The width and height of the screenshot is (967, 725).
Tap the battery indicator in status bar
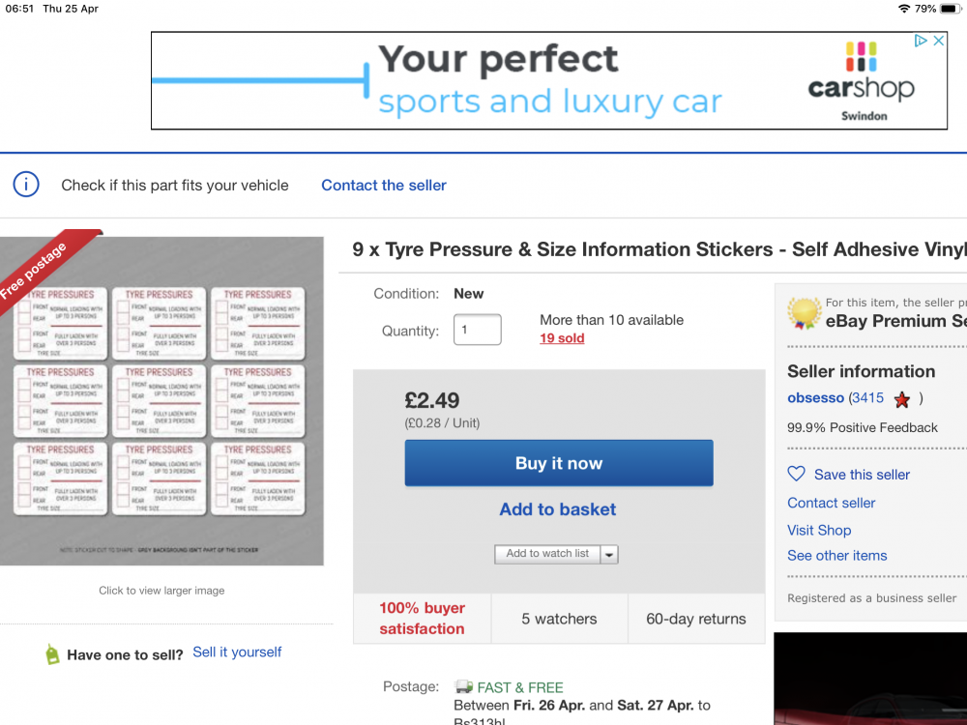click(951, 9)
